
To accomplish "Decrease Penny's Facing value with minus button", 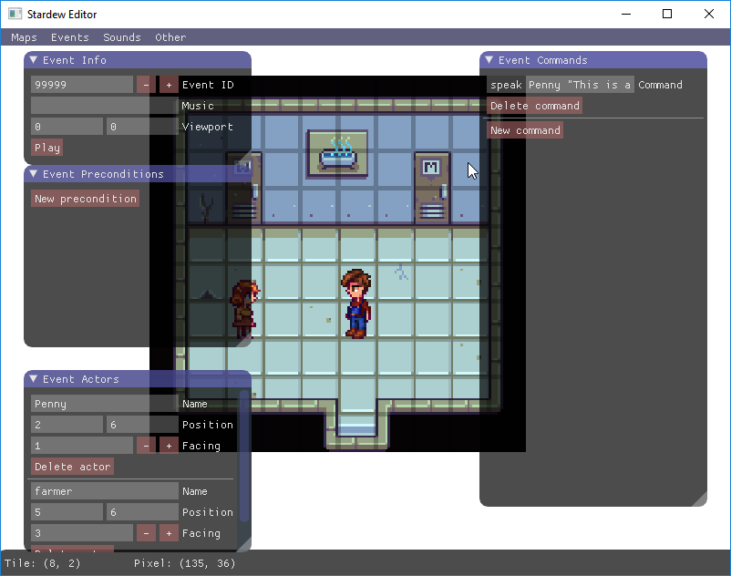I will coord(146,446).
